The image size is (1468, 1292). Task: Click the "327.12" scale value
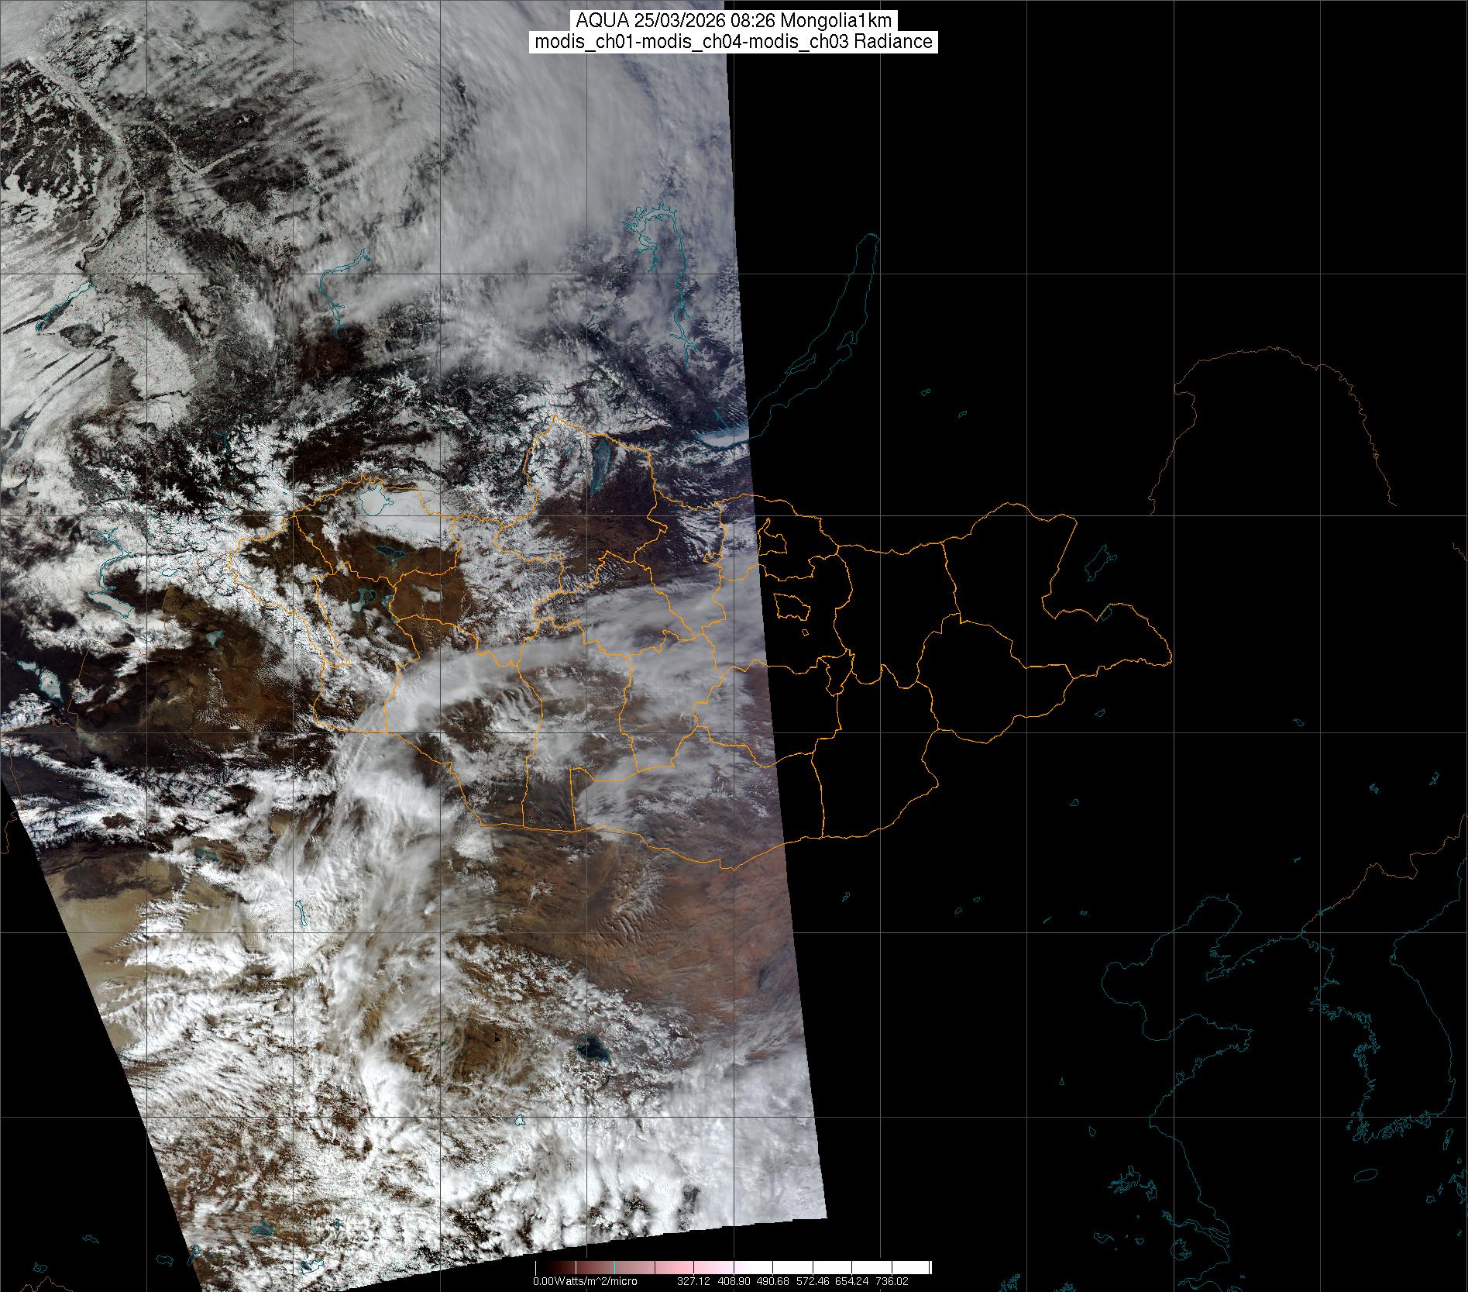coord(693,1281)
